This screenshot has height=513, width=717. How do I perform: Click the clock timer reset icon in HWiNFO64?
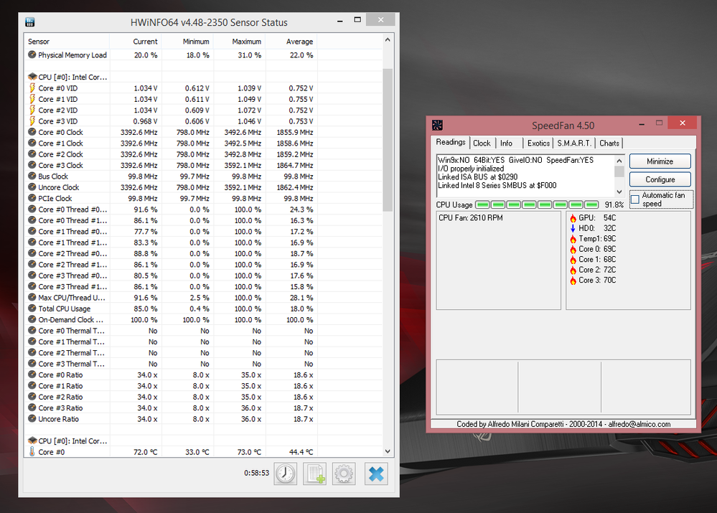click(286, 474)
